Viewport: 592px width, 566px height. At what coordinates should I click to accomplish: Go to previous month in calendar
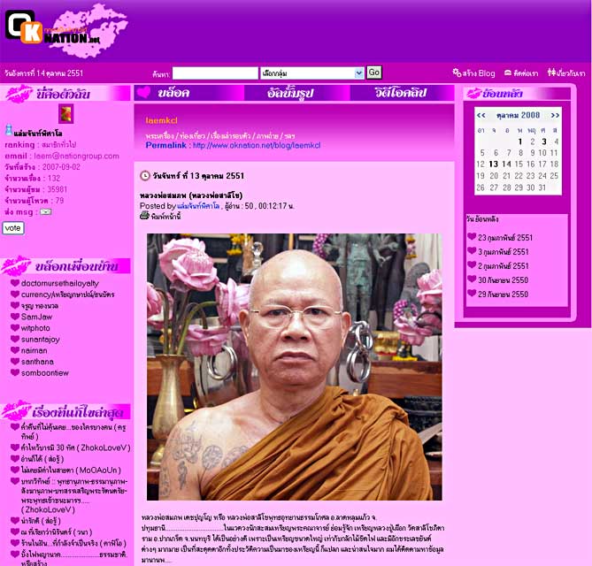pos(481,115)
